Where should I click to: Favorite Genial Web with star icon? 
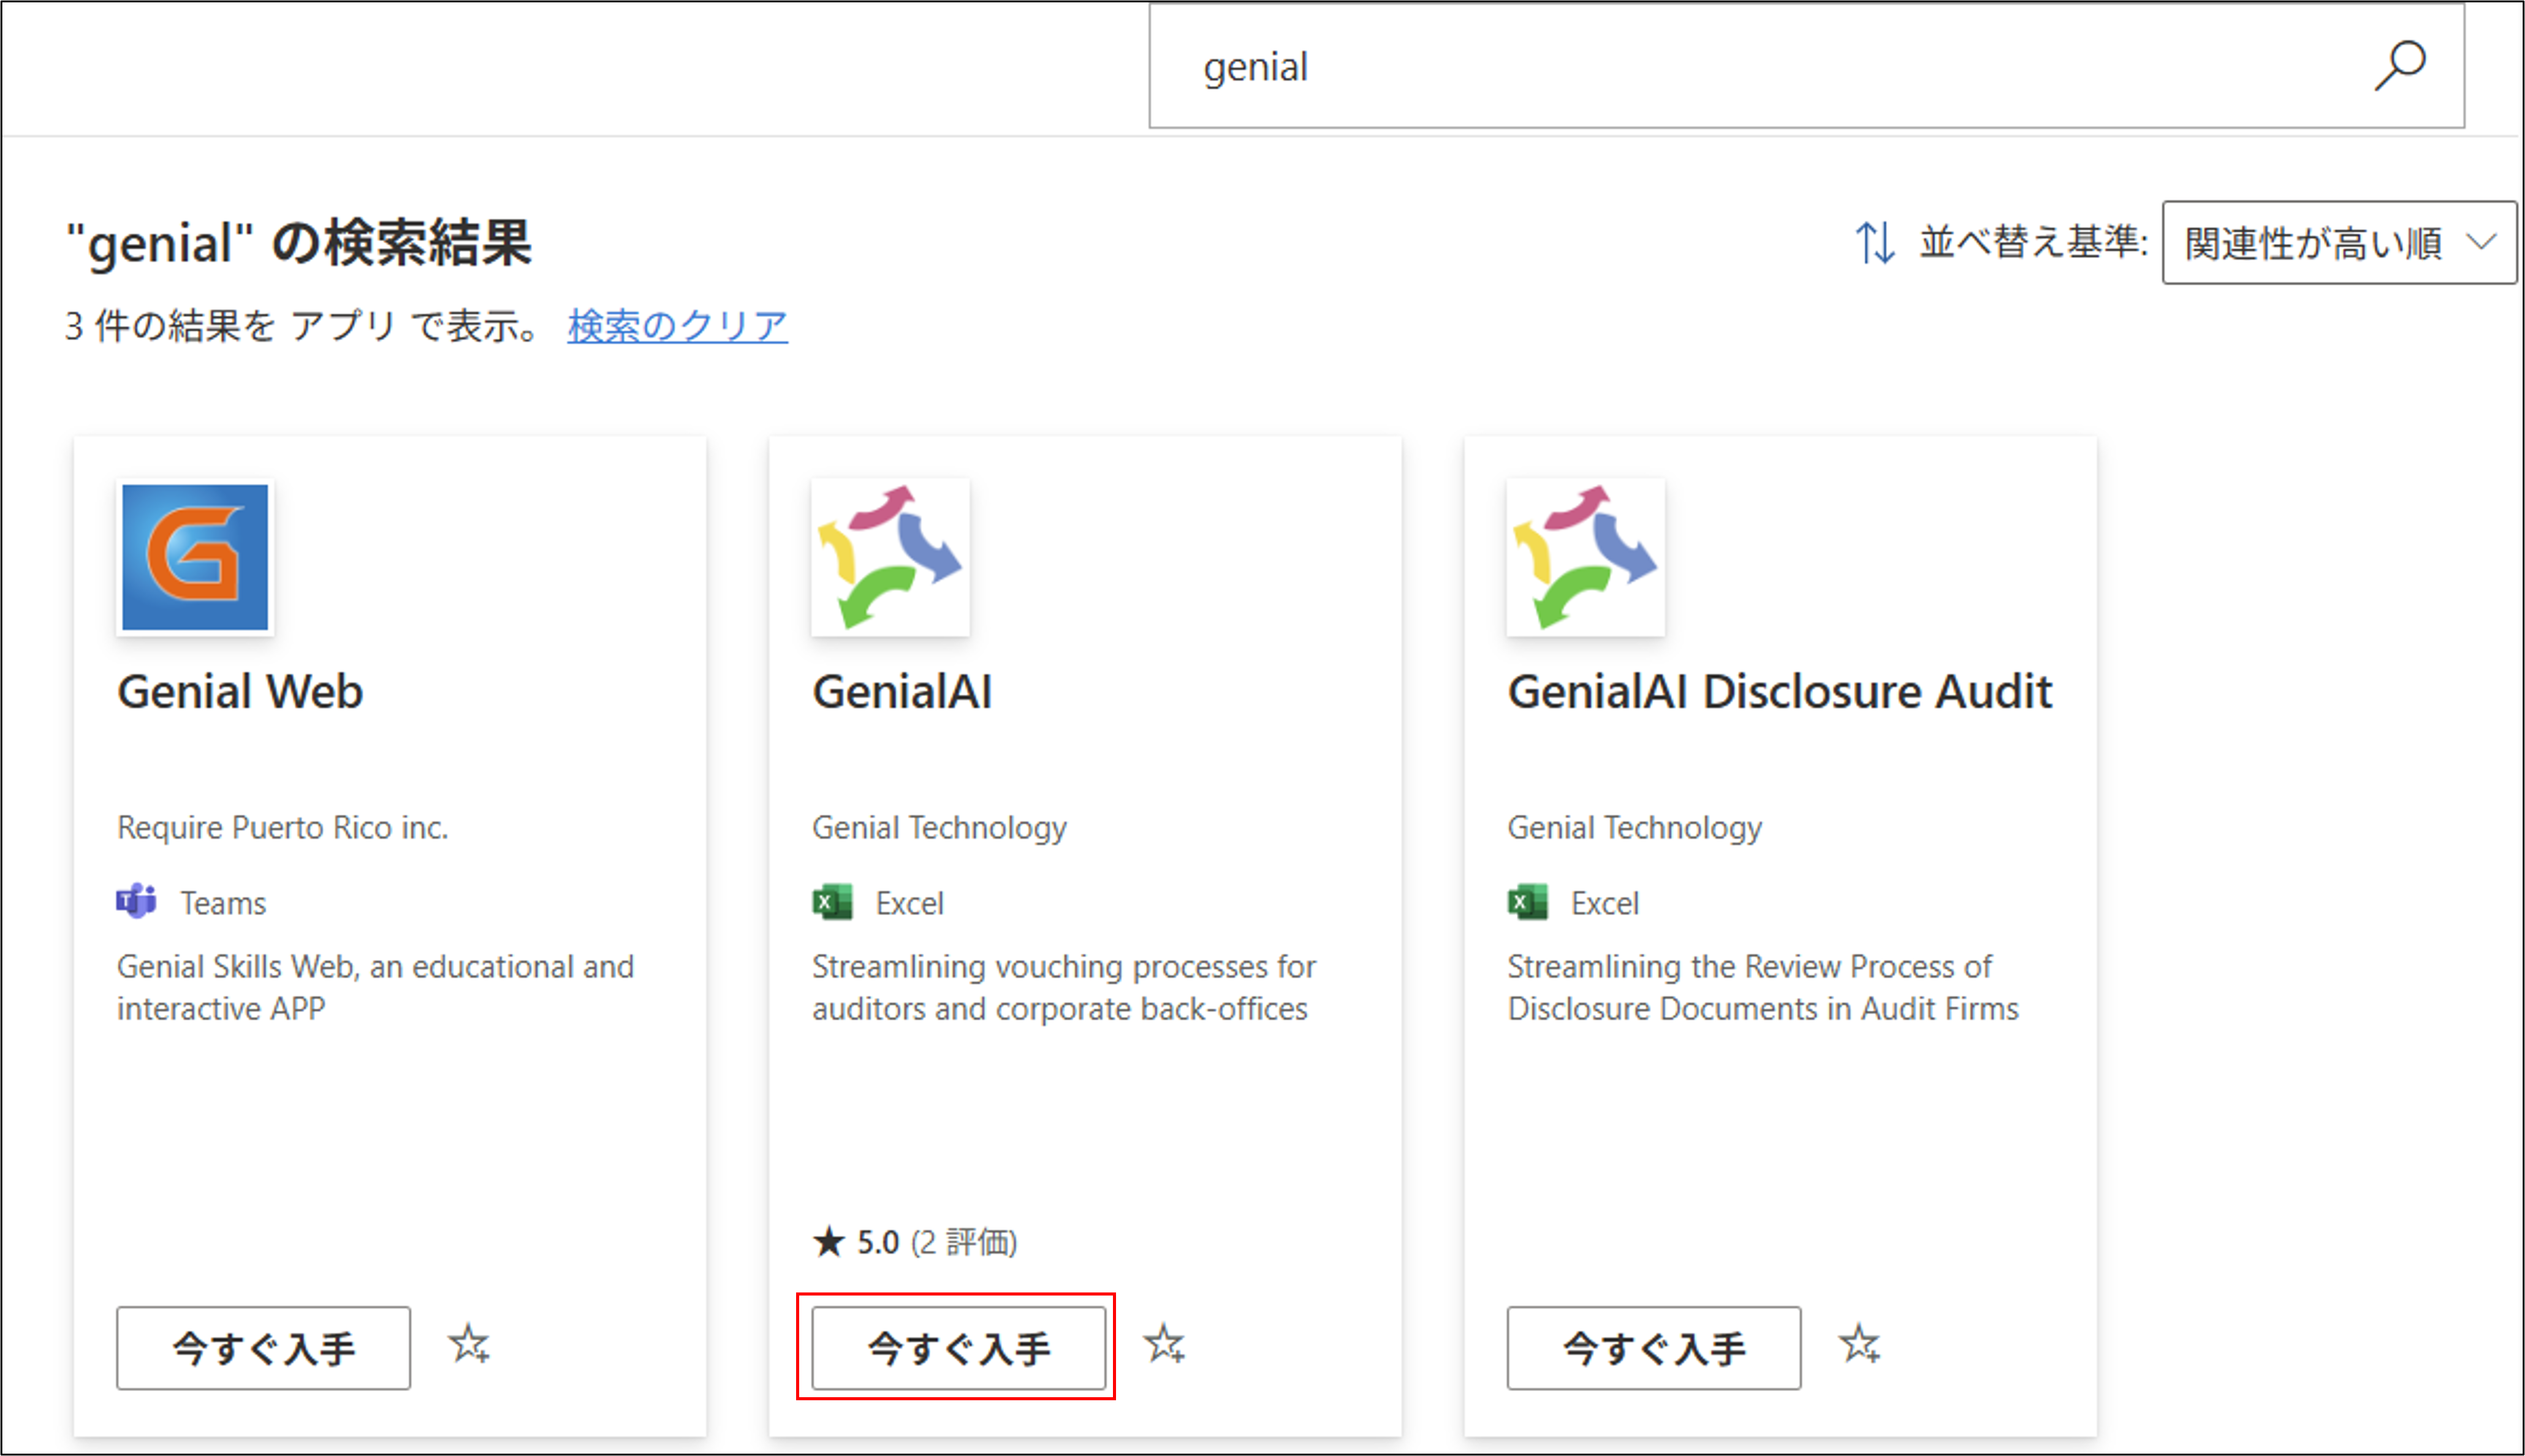point(468,1345)
